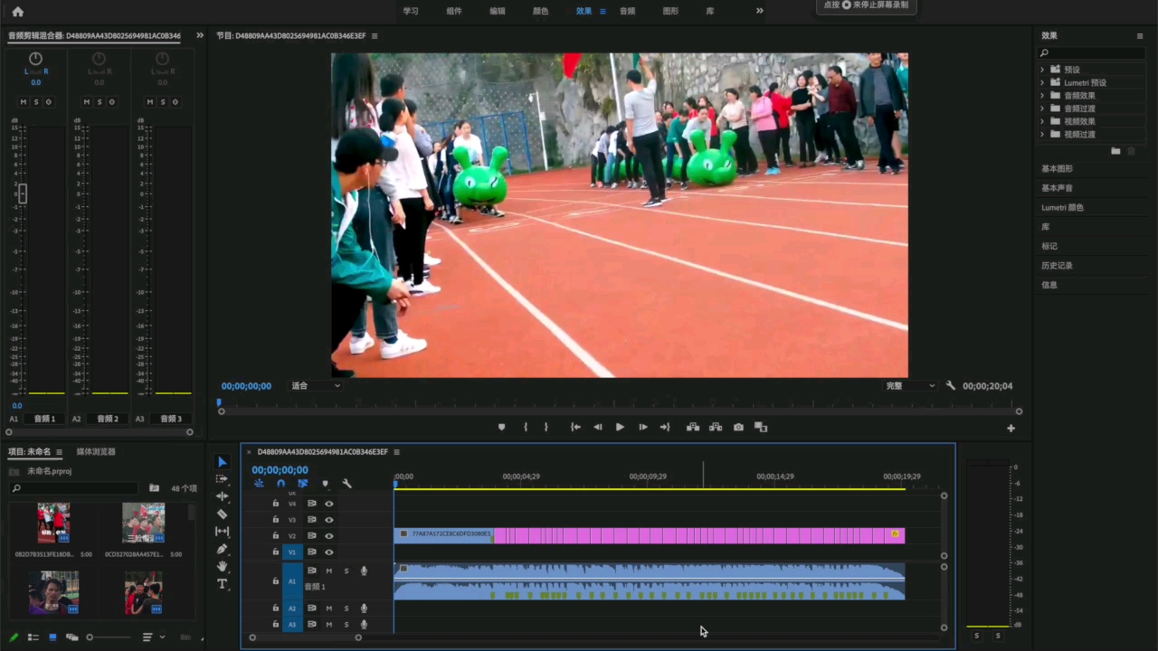Switch project panel to icon view

pos(52,637)
